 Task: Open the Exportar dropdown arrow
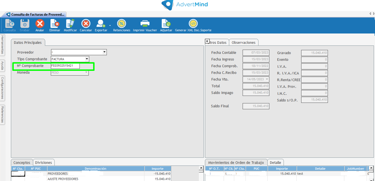click(110, 25)
